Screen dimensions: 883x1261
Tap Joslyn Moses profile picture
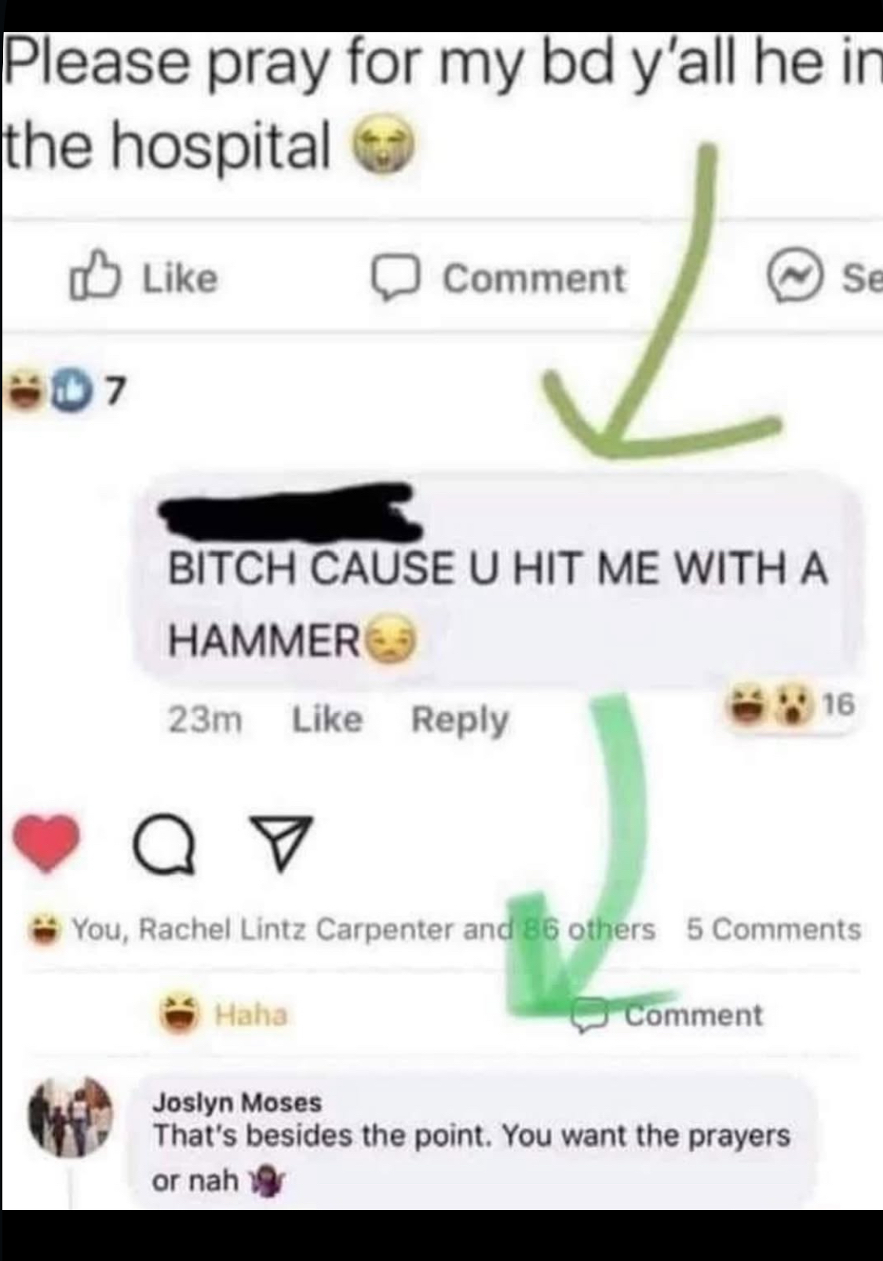click(70, 1117)
